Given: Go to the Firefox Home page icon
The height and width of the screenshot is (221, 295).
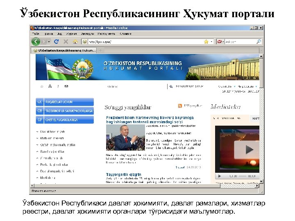Looking at the screenshot, I should click(75, 41).
